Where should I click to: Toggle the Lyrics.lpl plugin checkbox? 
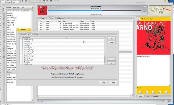point(22,46)
